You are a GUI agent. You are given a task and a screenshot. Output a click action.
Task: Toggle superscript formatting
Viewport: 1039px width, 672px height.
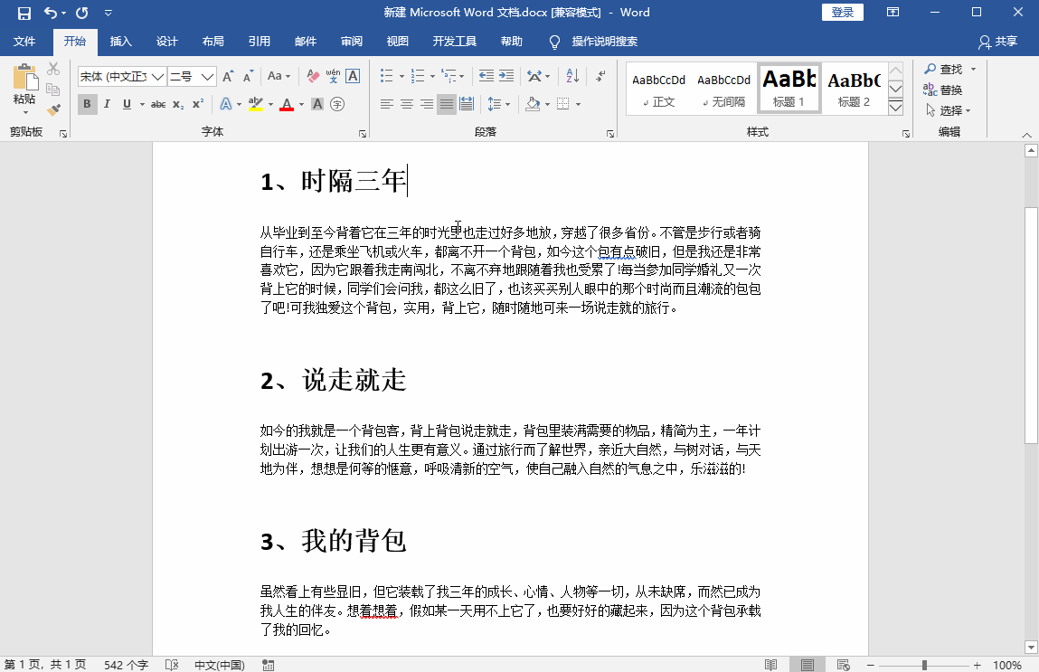(196, 104)
